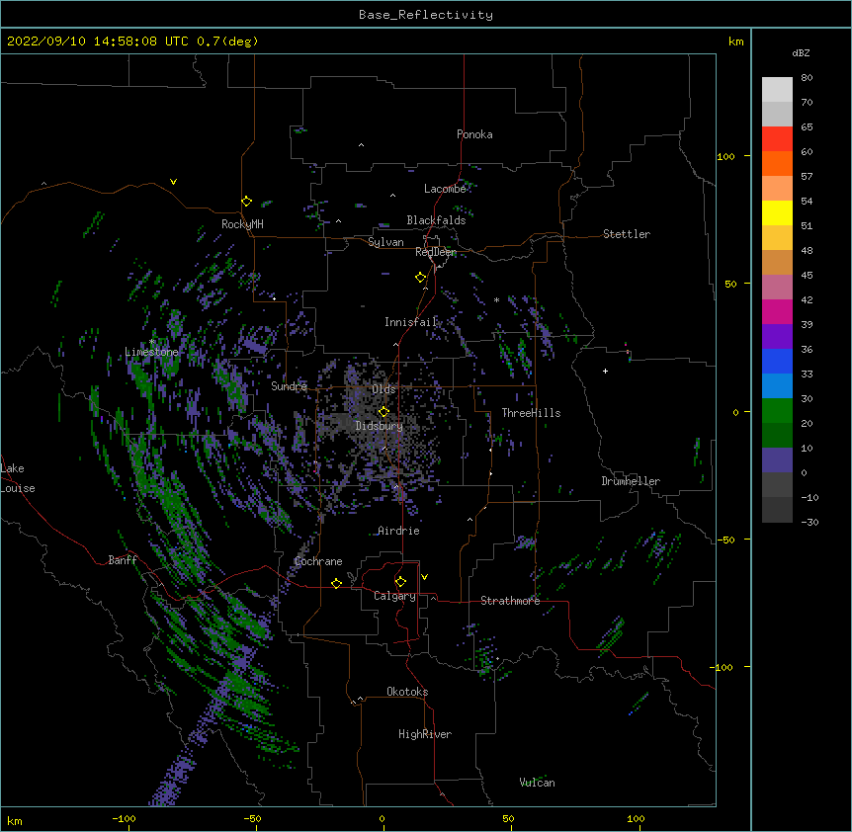This screenshot has width=852, height=832.
Task: Select the green 30-20 dBZ legend swatch
Action: [777, 411]
